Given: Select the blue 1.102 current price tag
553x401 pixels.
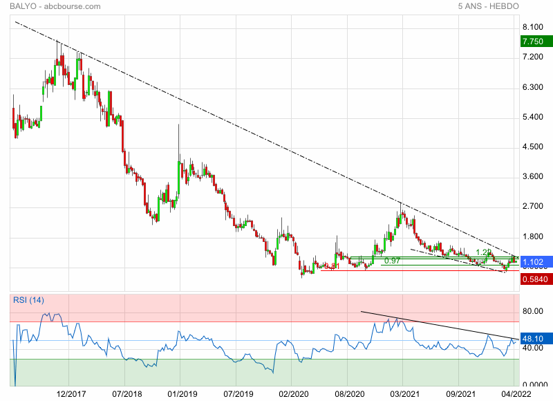Looking at the screenshot, I should pyautogui.click(x=536, y=262).
